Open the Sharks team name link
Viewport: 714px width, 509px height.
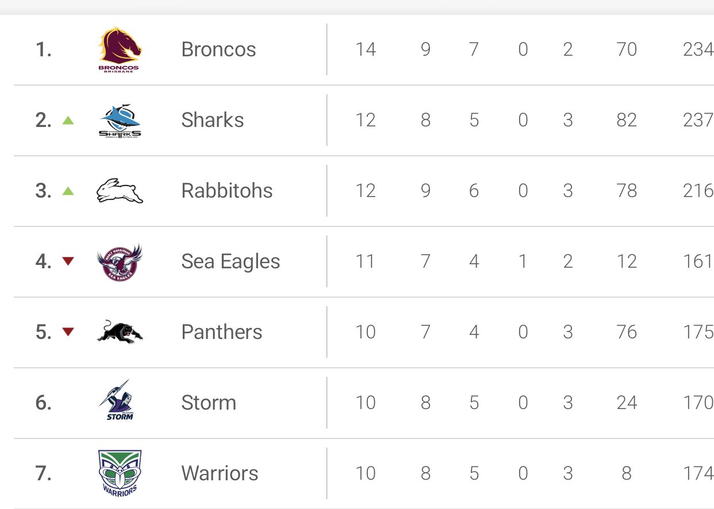pos(212,120)
